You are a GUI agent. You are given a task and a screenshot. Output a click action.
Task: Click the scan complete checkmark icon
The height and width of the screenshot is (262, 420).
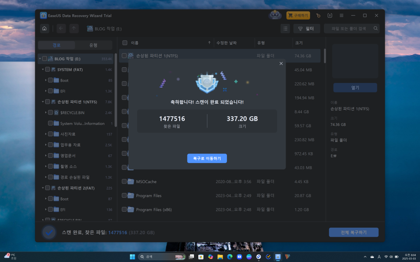[49, 233]
